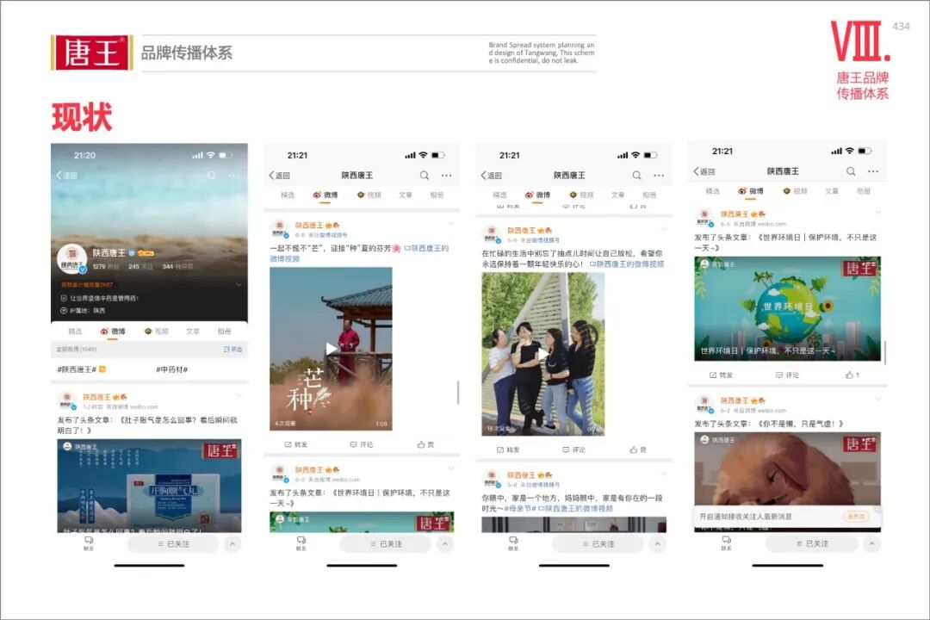
Task: Open the three-dot menu on the 21:20 profile screen
Action: [x=233, y=176]
